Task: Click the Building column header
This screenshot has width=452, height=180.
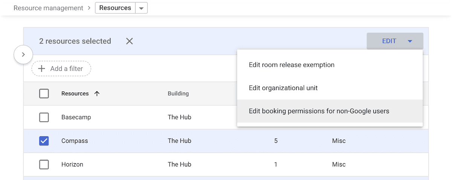Action: [178, 94]
